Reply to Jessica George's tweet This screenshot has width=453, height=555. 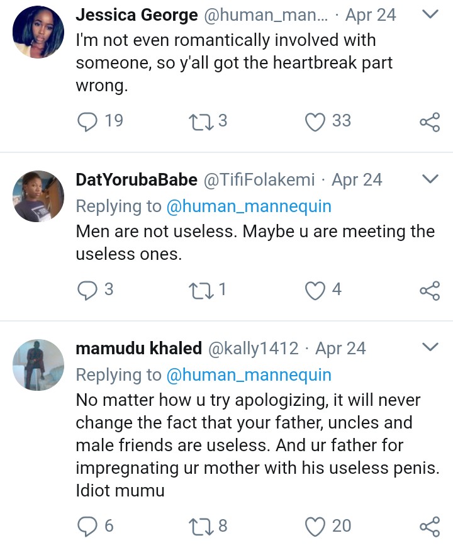click(86, 121)
